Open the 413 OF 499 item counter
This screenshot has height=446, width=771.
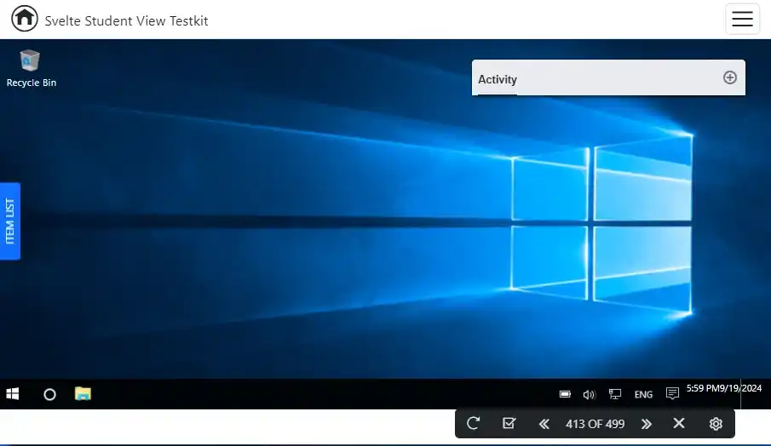(x=595, y=423)
